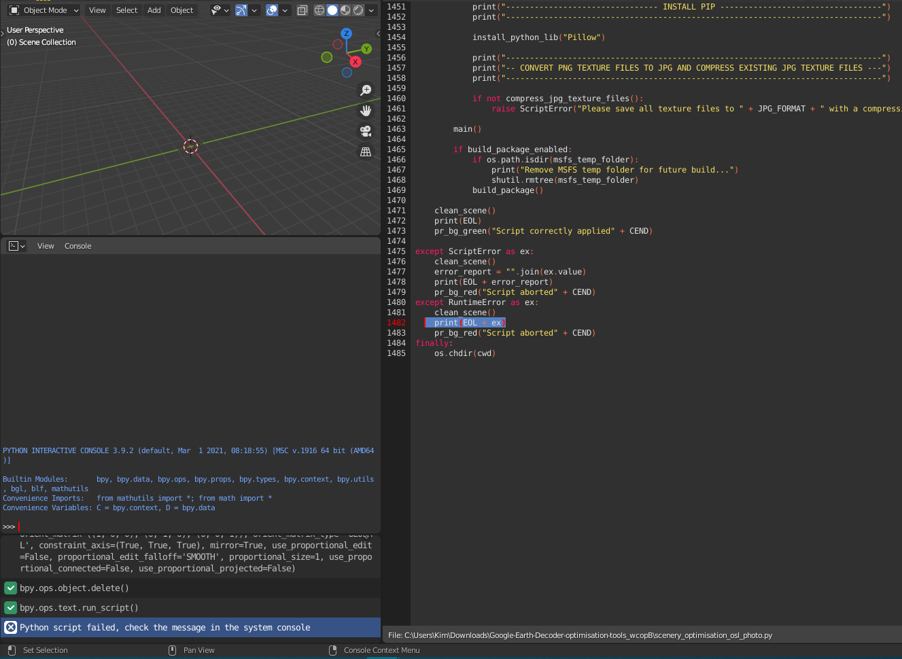The width and height of the screenshot is (902, 659).
Task: Select the bpy.ops.object.delete() info entry
Action: pos(190,588)
